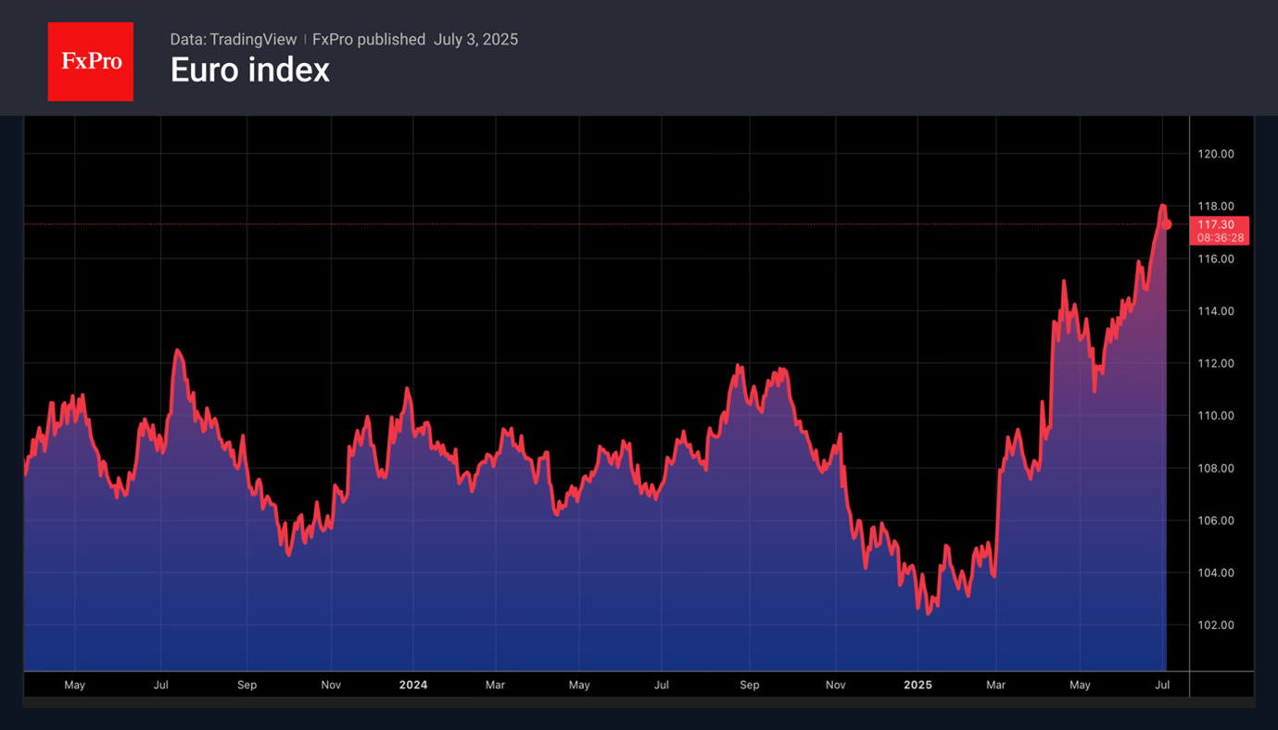This screenshot has width=1278, height=730.
Task: Click the 2025 year label on time axis
Action: [917, 685]
